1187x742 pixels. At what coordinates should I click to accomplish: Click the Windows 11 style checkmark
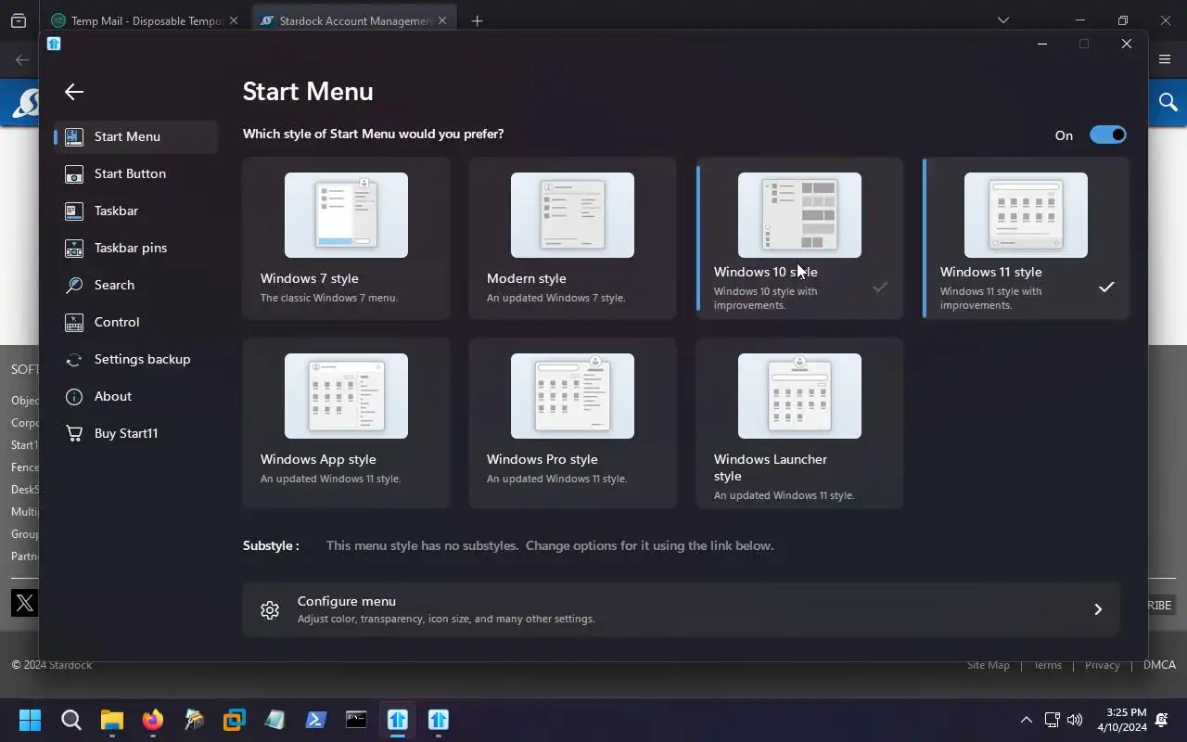click(x=1106, y=288)
